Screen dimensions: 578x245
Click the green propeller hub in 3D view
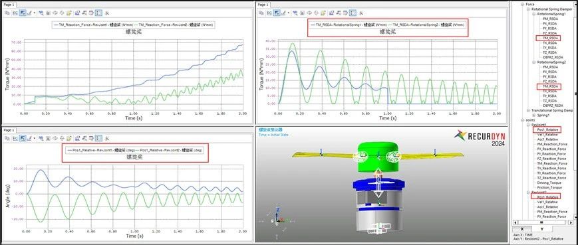pyautogui.click(x=378, y=157)
